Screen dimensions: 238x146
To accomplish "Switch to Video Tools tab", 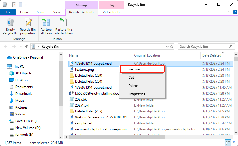I will click(x=111, y=12).
